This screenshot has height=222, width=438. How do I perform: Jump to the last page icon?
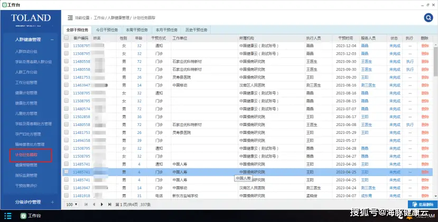pyautogui.click(x=110, y=205)
